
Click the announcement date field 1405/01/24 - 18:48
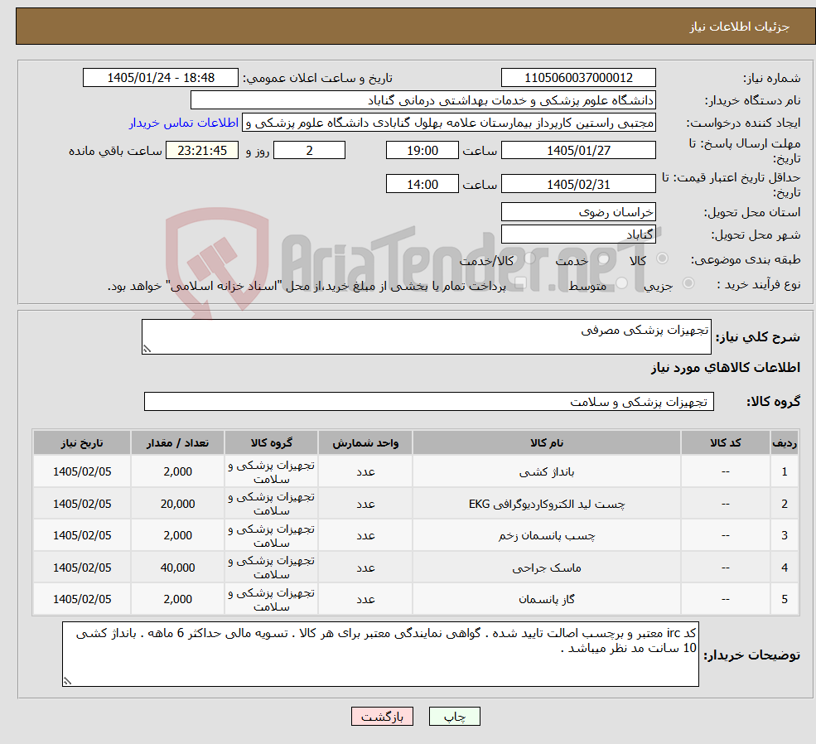[160, 78]
